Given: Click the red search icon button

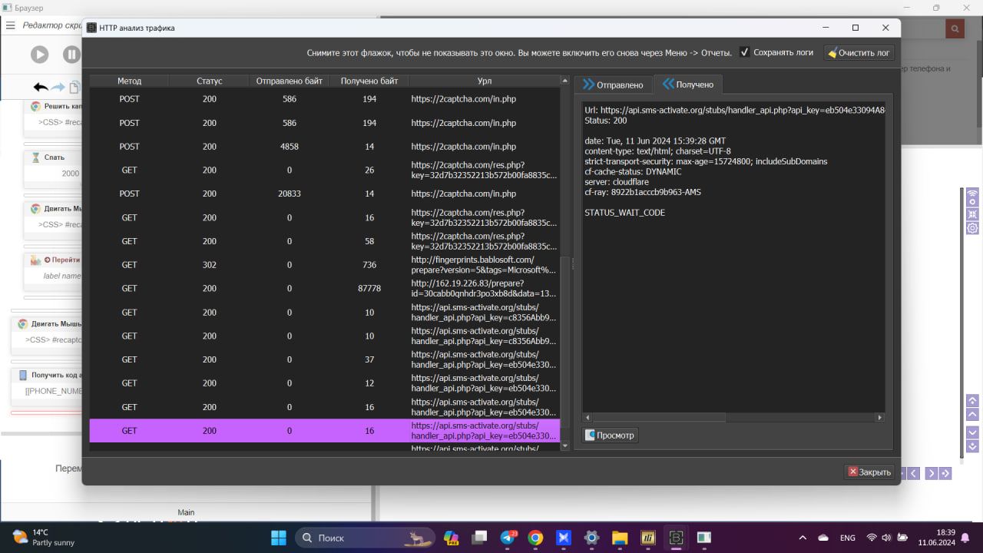Looking at the screenshot, I should [x=955, y=29].
